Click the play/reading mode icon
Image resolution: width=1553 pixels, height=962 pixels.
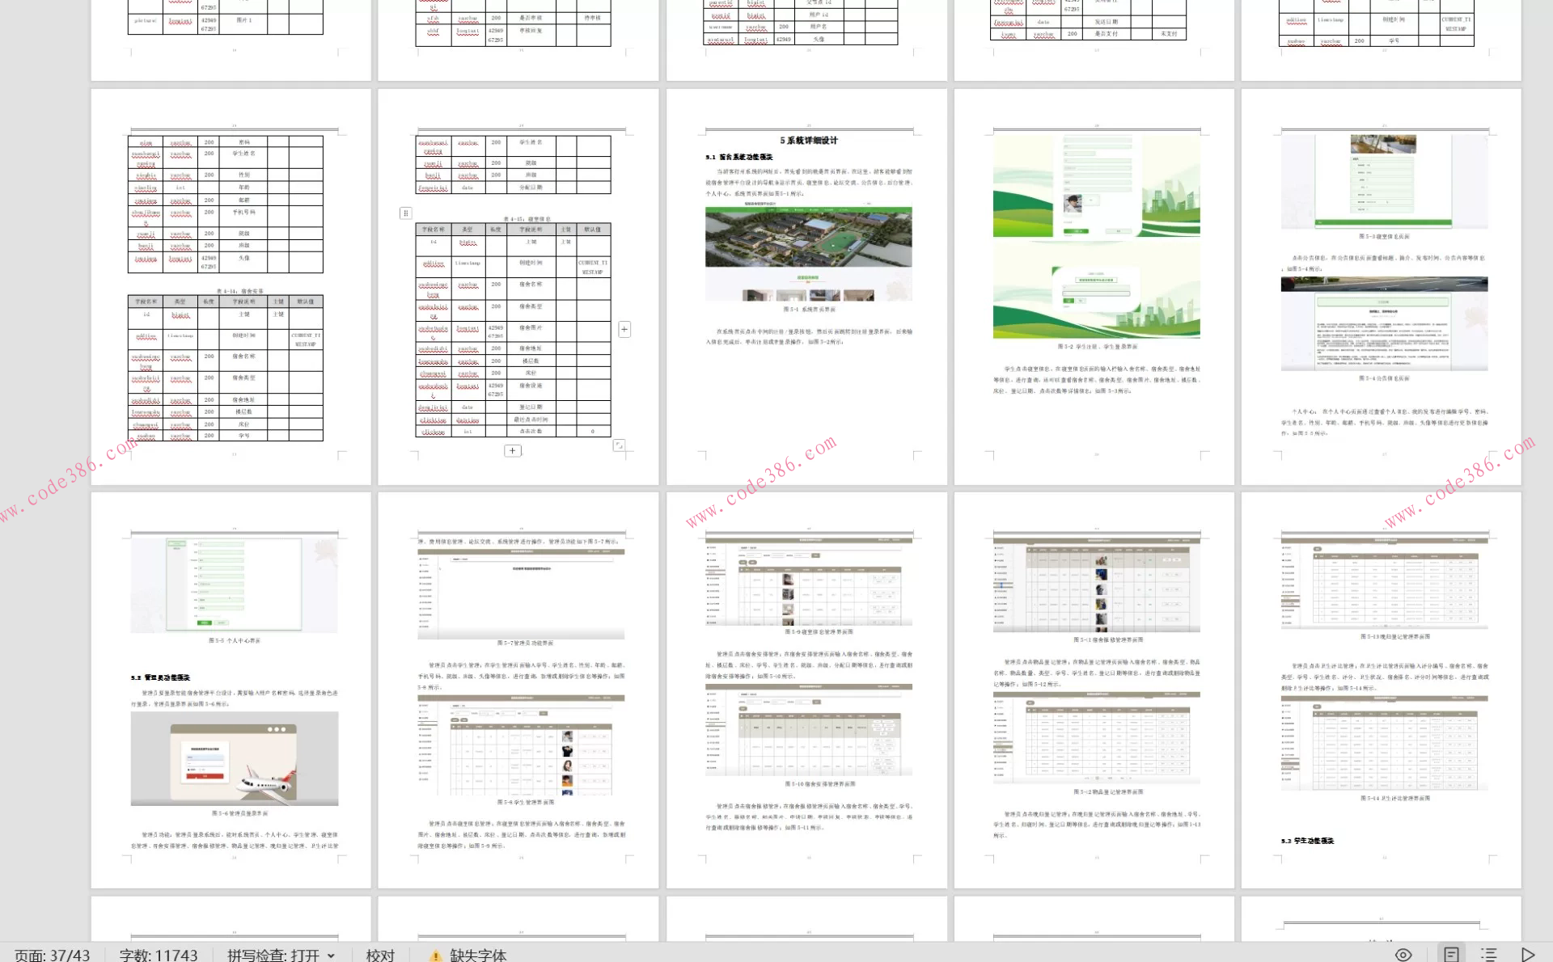click(x=1527, y=954)
